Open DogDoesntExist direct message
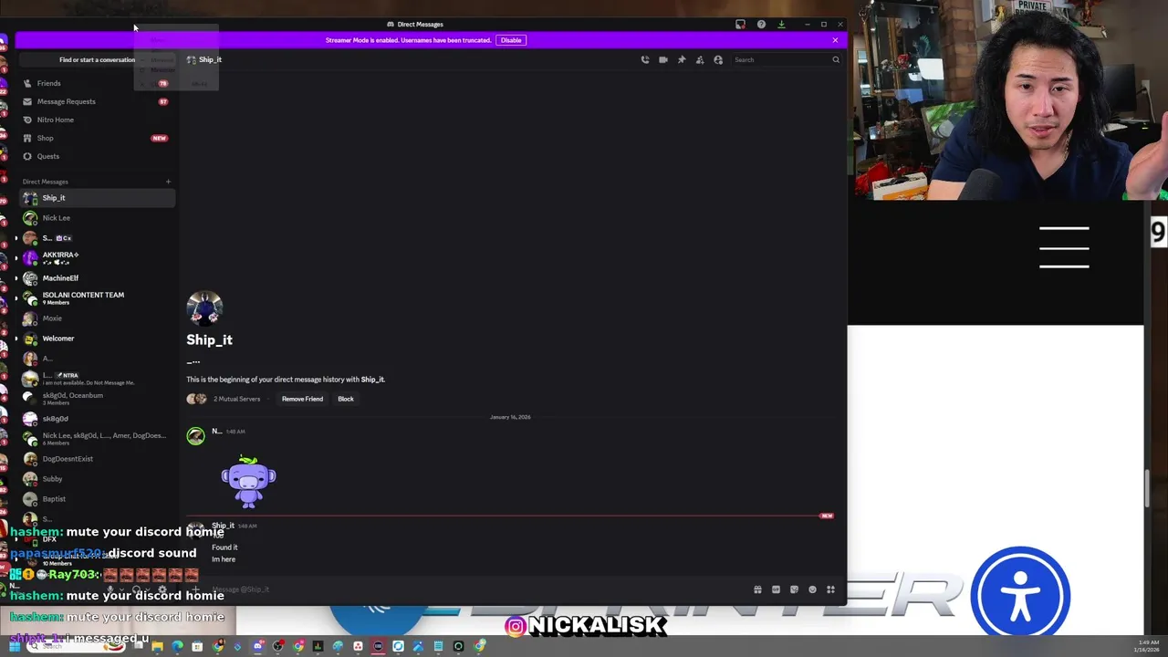 pyautogui.click(x=96, y=459)
